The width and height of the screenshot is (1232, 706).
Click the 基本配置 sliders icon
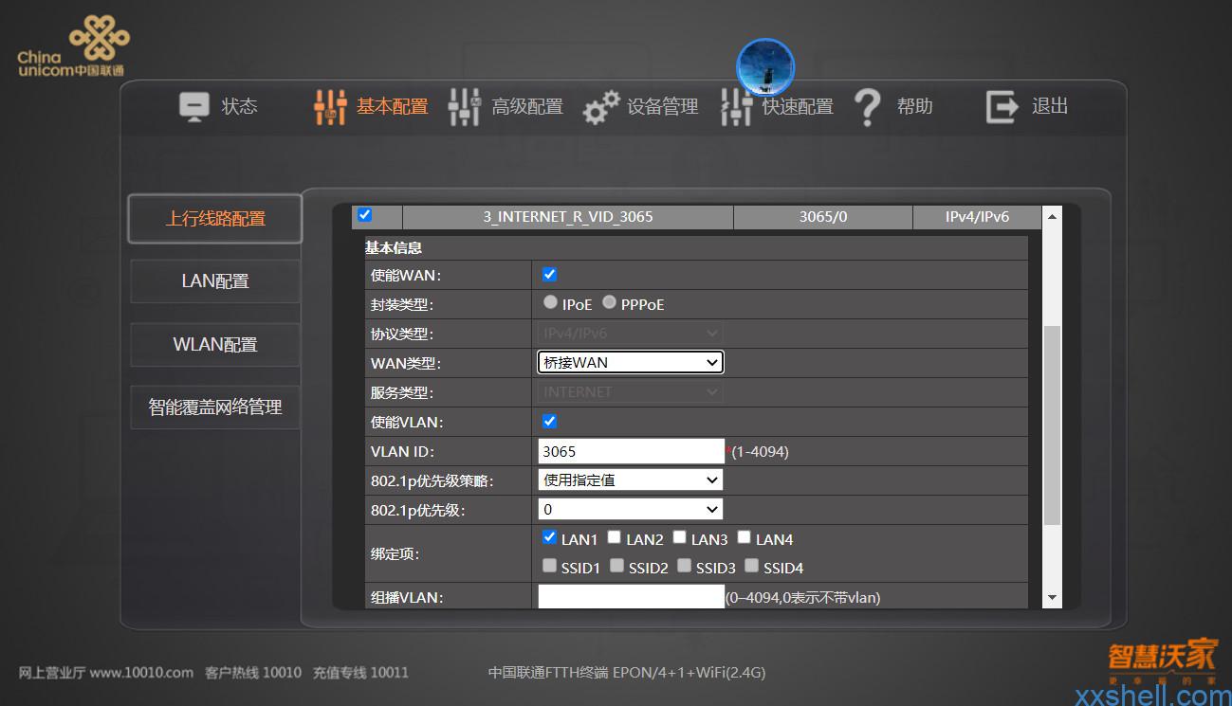click(330, 107)
